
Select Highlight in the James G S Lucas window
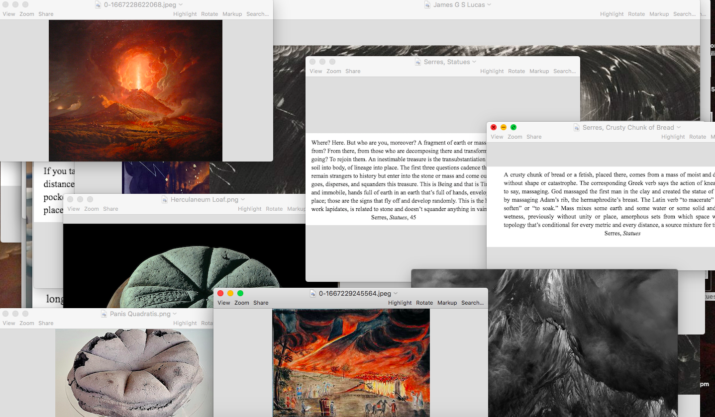point(612,14)
